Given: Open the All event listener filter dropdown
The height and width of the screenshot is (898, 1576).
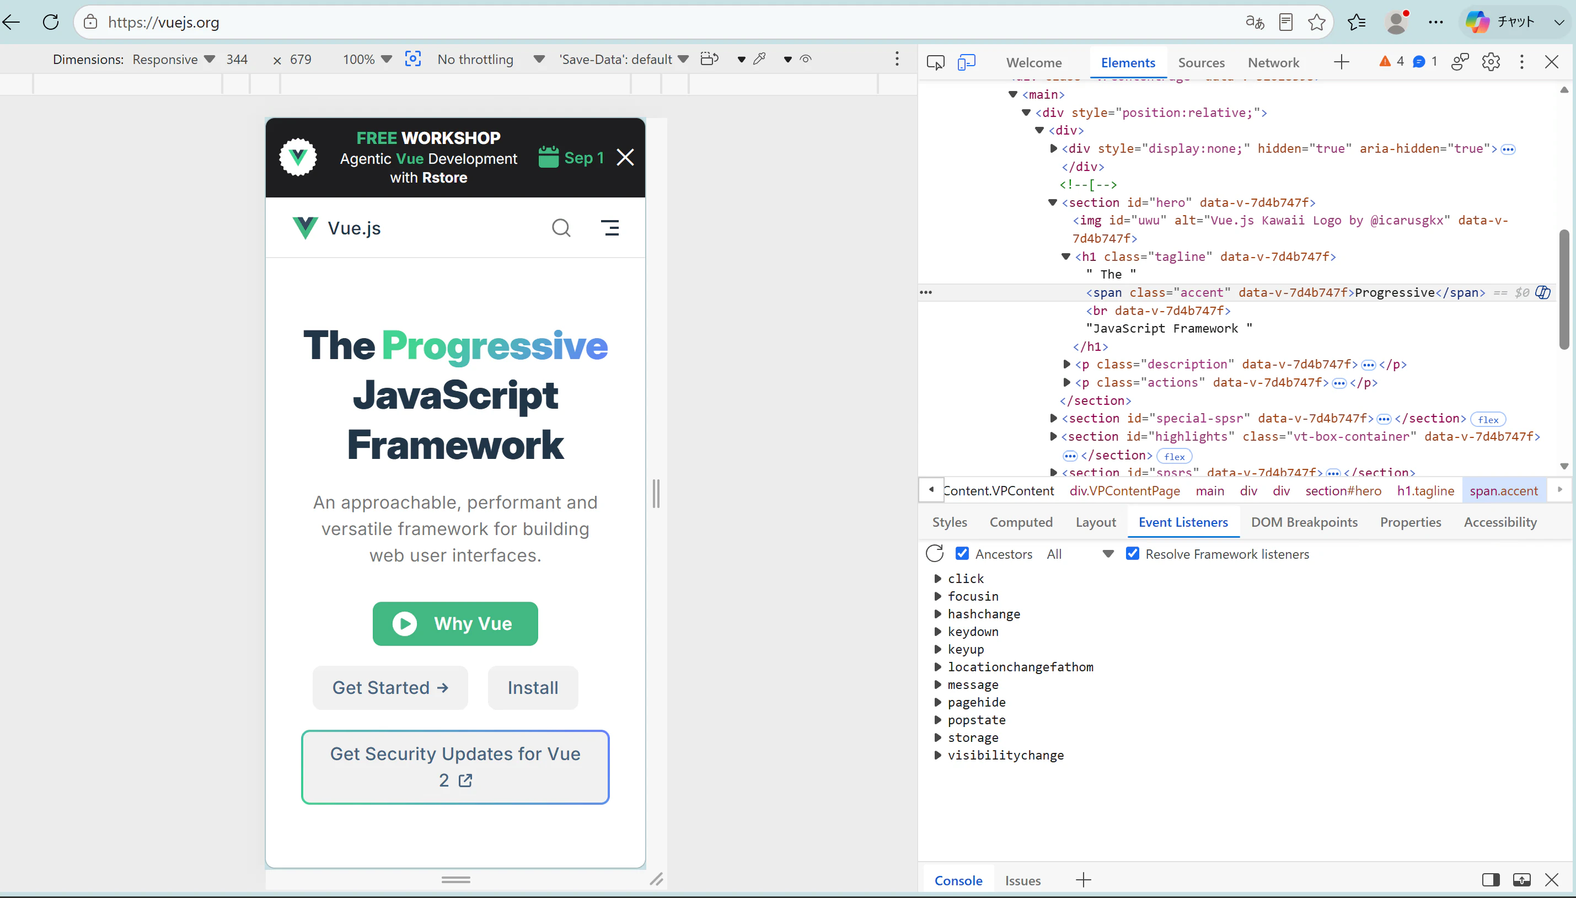Looking at the screenshot, I should coord(1080,554).
